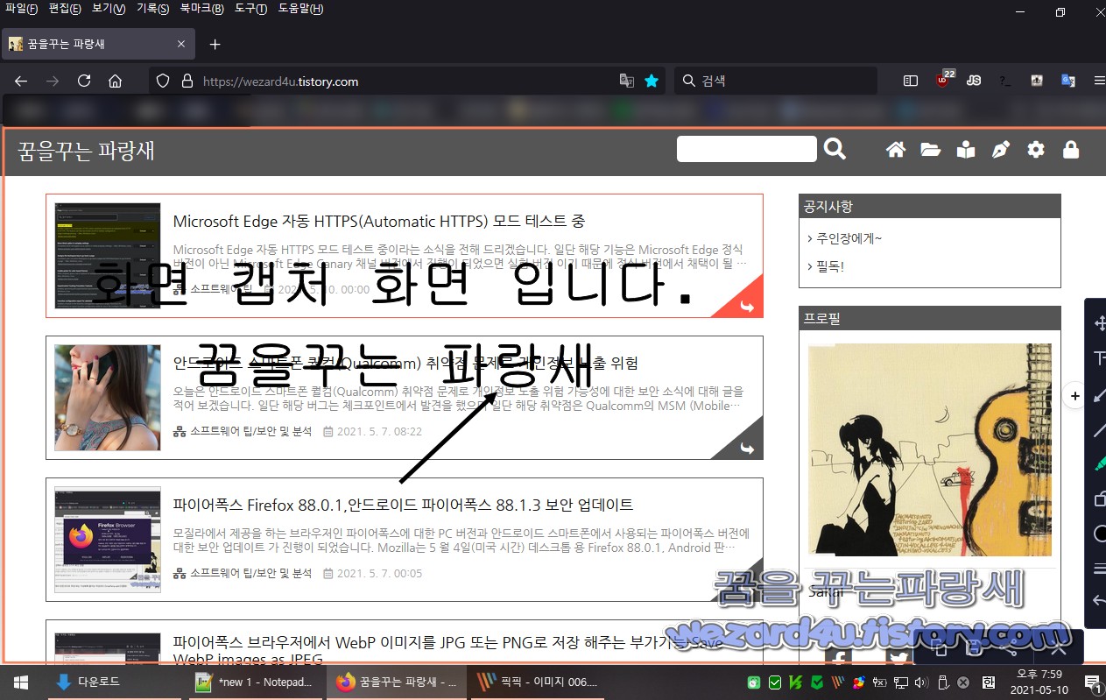Open the 도움말 menu

pyautogui.click(x=300, y=9)
